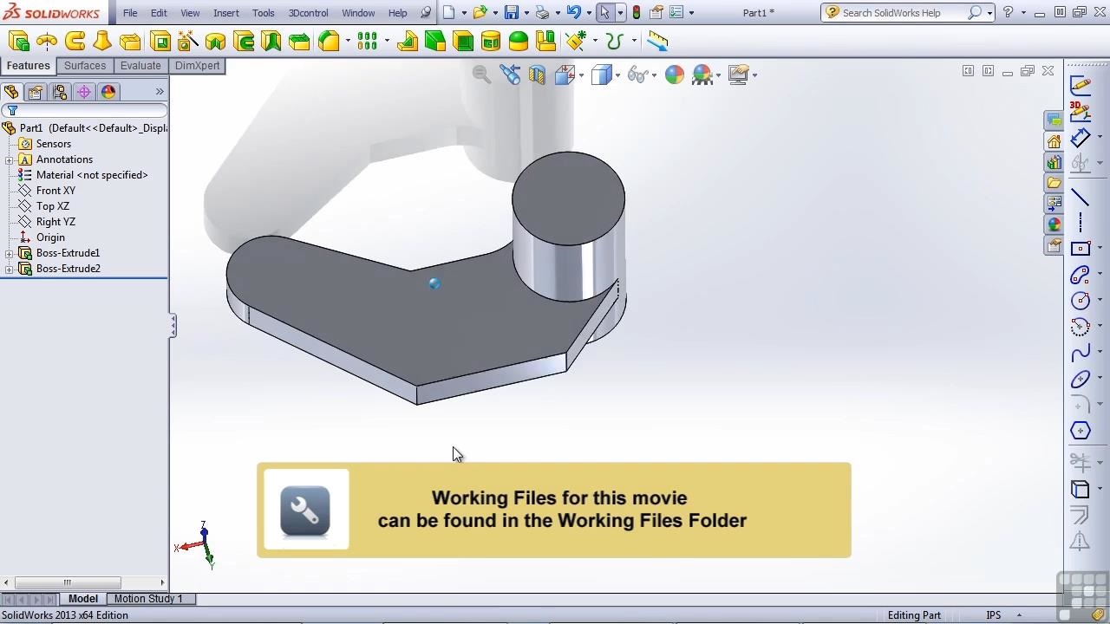Open Display Style cube icon

tap(601, 75)
